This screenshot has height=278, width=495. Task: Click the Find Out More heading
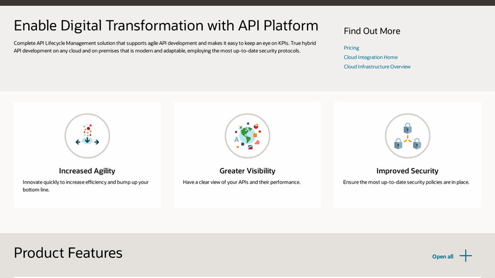coord(372,31)
